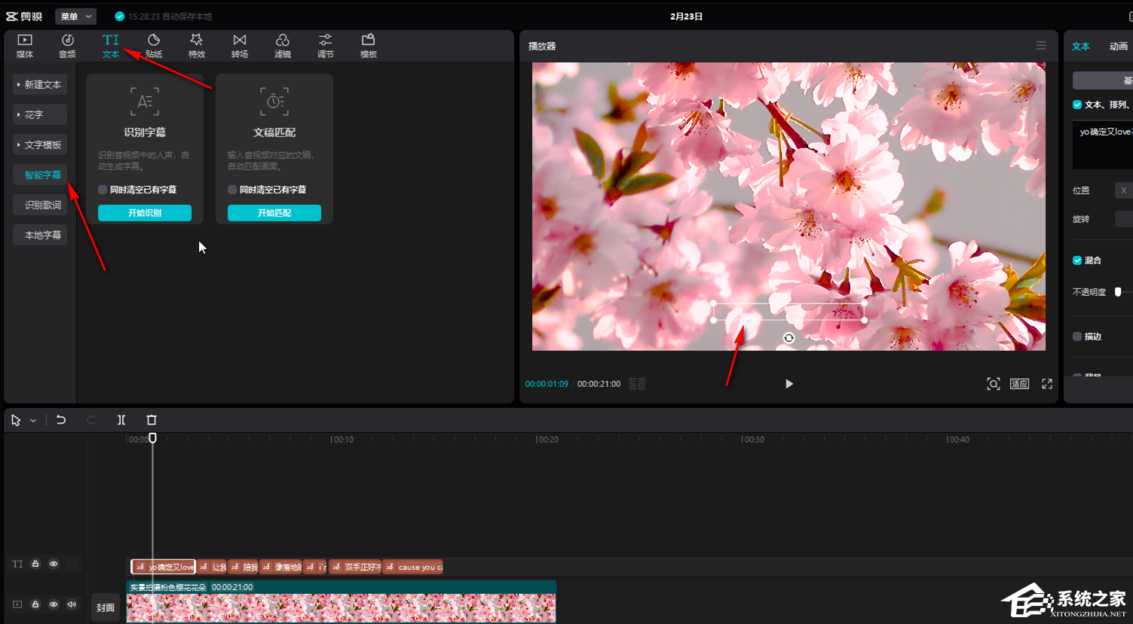Enter fullscreen preview in the player
This screenshot has width=1133, height=624.
point(1047,384)
